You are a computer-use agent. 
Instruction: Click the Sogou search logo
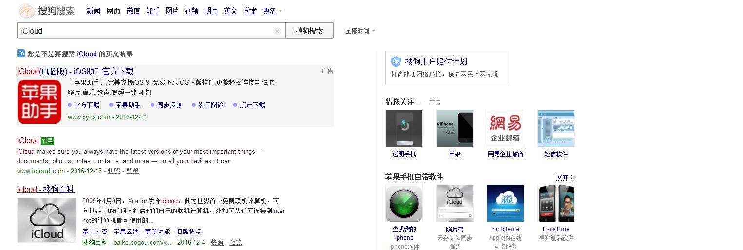(47, 11)
